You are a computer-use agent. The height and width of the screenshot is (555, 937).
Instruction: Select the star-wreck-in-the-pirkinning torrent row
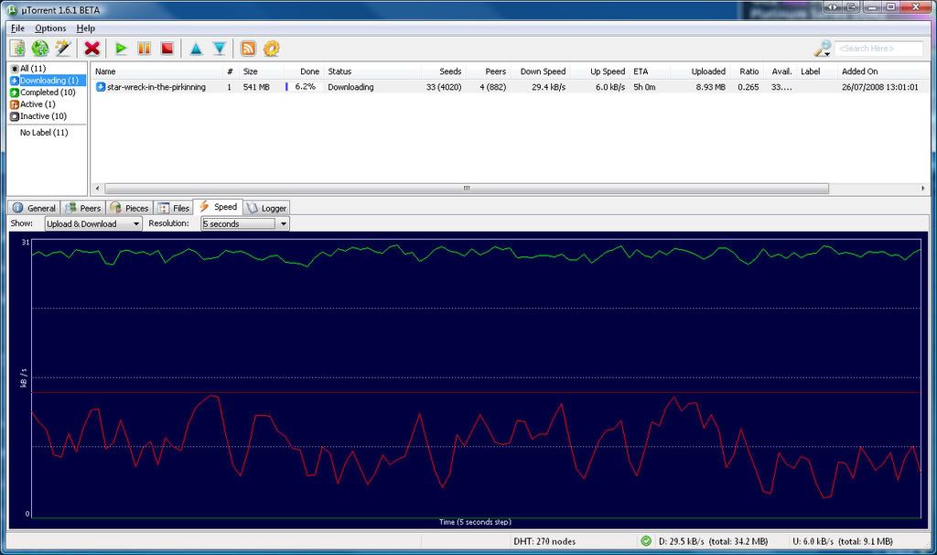[x=510, y=87]
